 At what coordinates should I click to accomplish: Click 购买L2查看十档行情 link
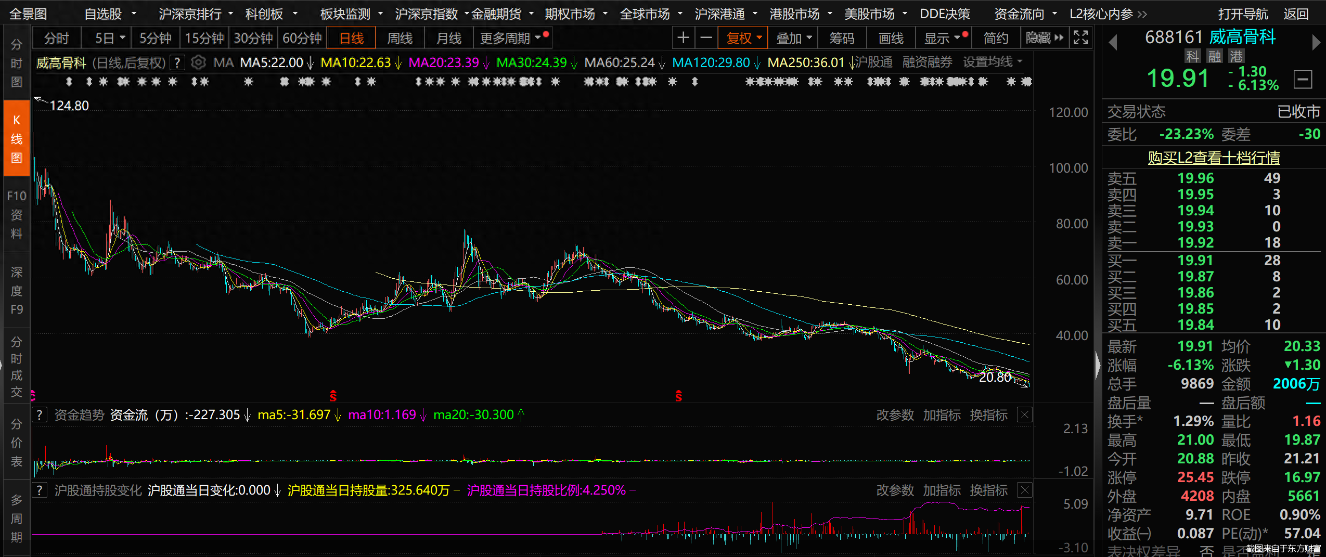pyautogui.click(x=1214, y=157)
